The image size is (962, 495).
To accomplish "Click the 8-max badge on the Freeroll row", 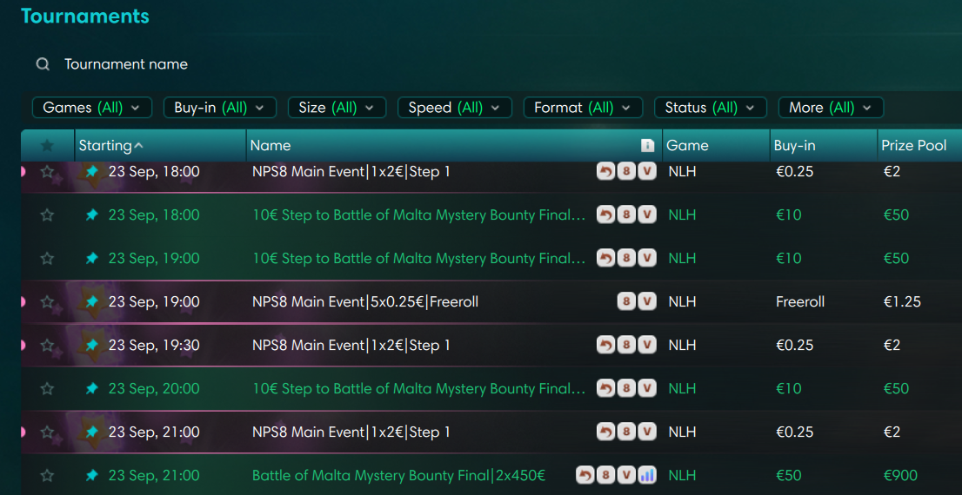I will click(625, 301).
